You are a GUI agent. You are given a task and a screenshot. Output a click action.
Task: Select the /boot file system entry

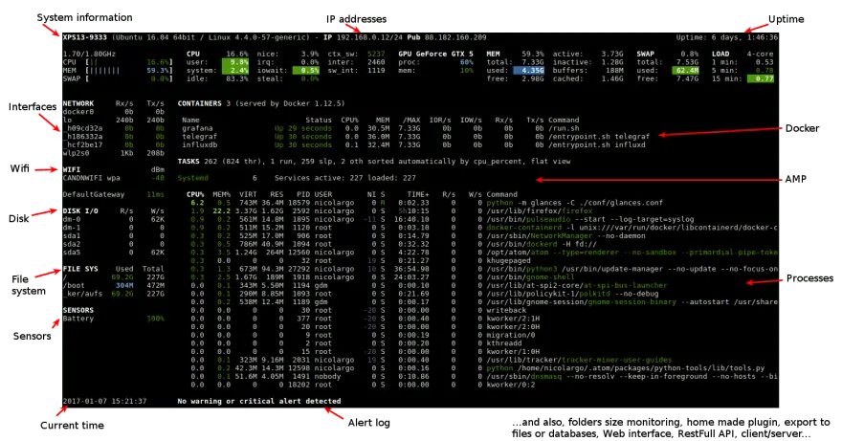tap(113, 285)
